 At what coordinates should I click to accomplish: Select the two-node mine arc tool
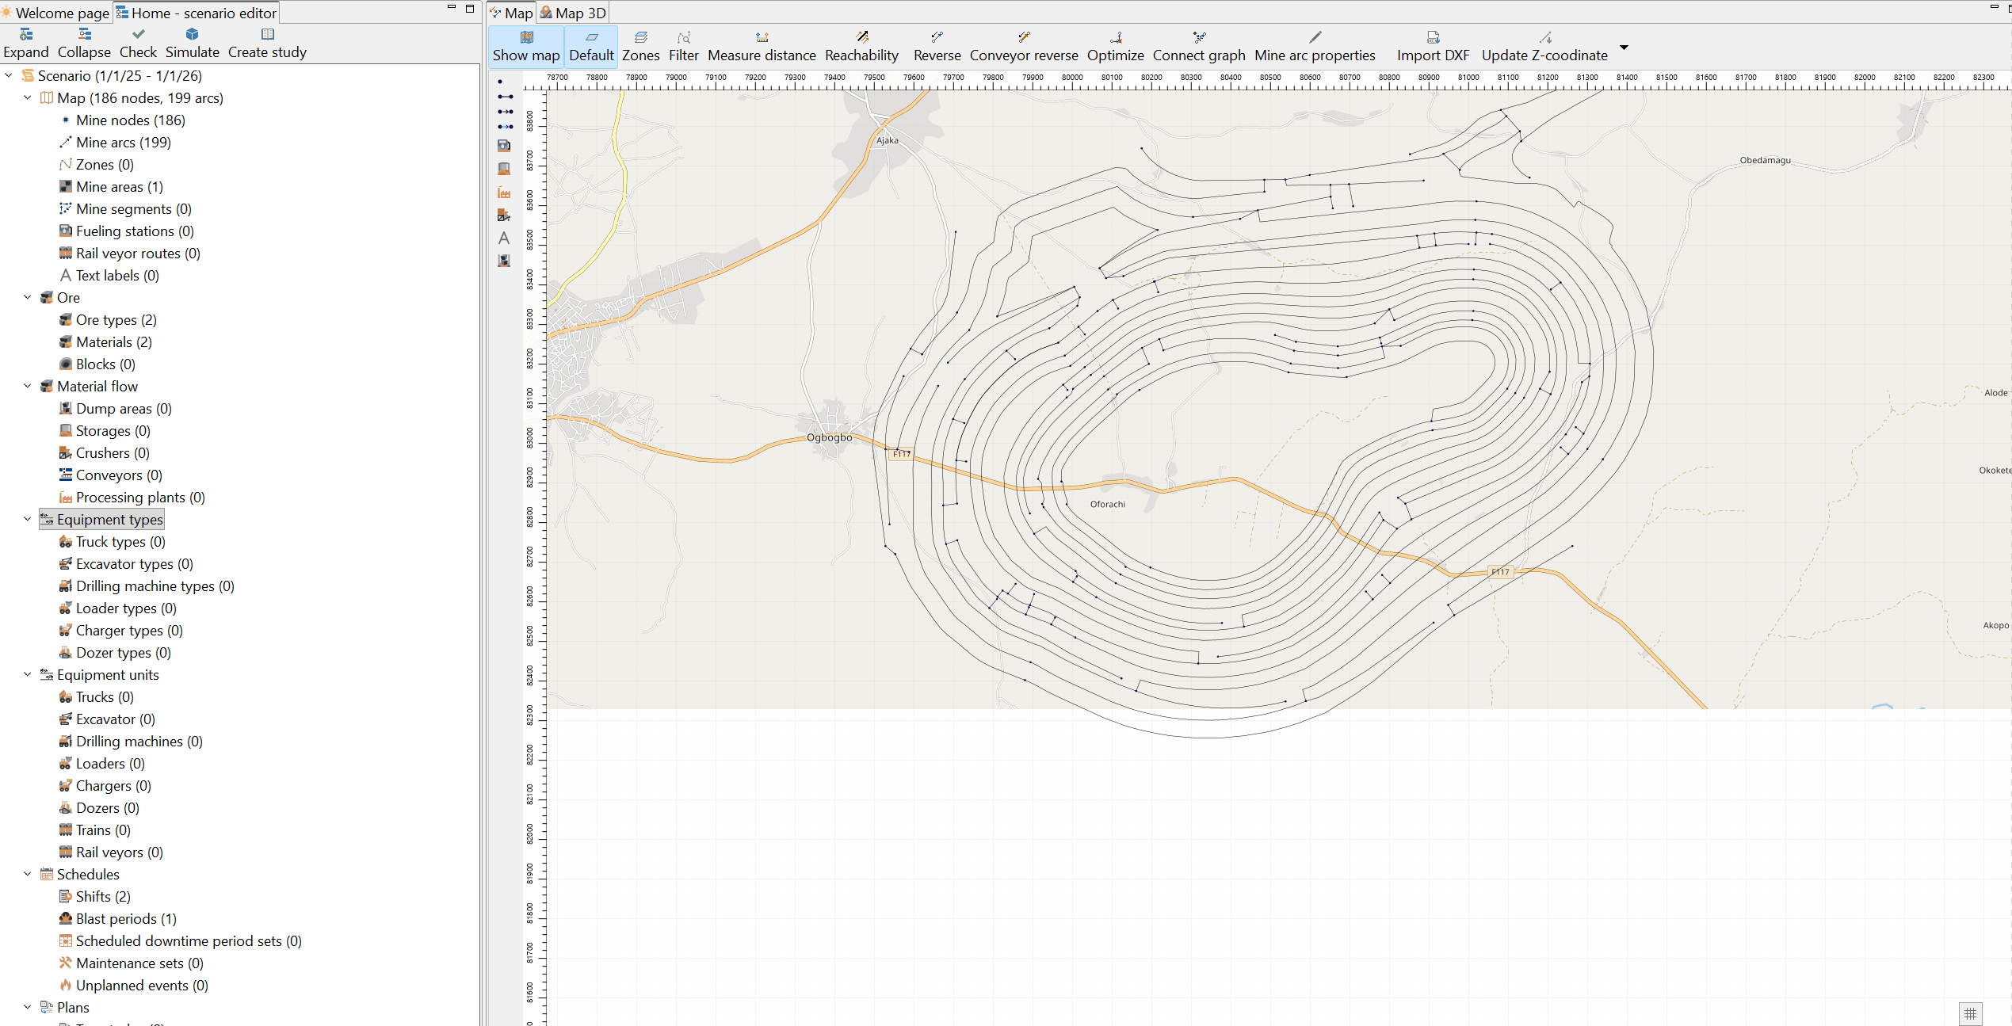[505, 97]
